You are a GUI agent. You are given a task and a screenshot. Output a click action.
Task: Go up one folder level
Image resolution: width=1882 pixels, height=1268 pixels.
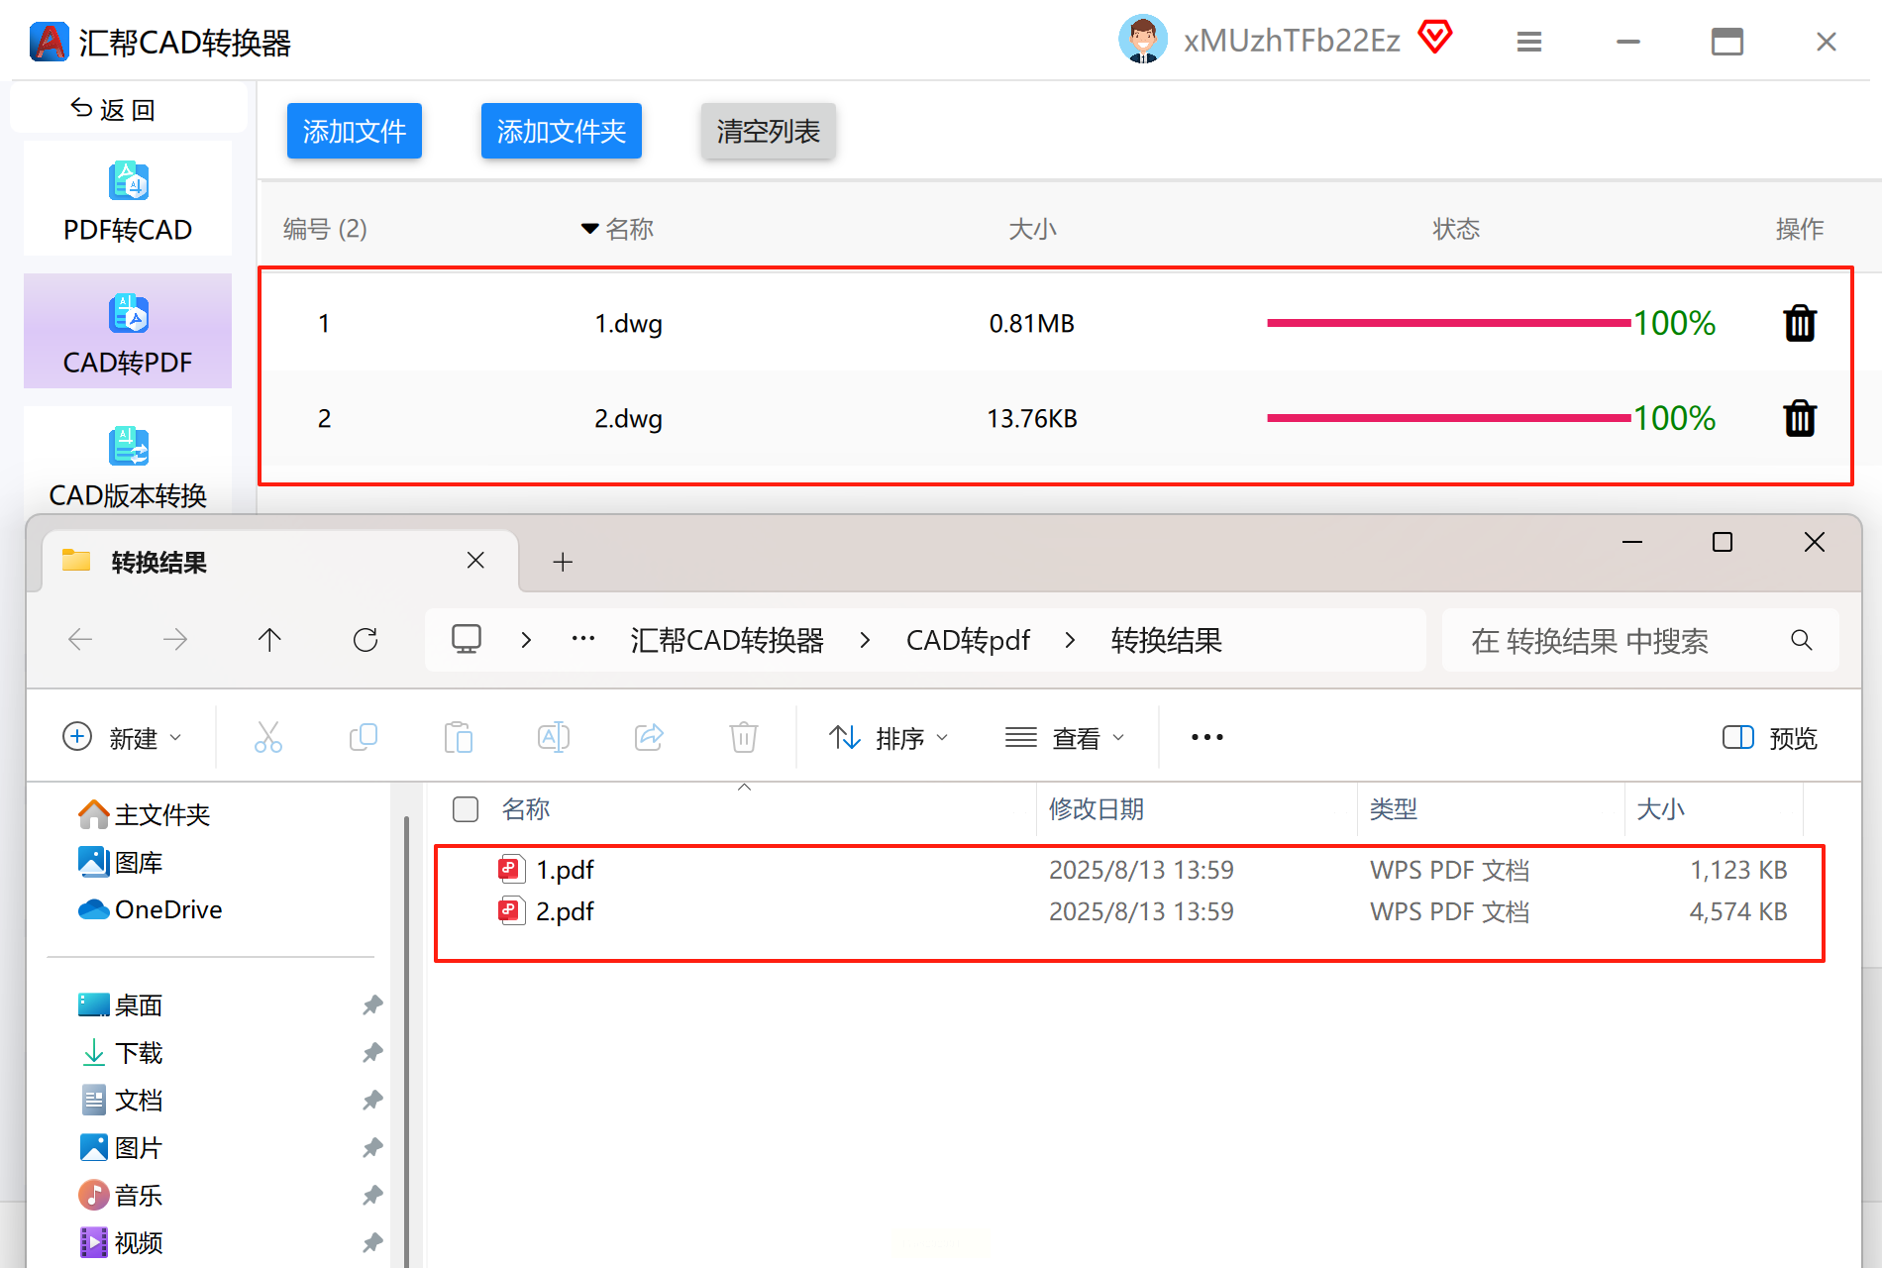click(269, 640)
